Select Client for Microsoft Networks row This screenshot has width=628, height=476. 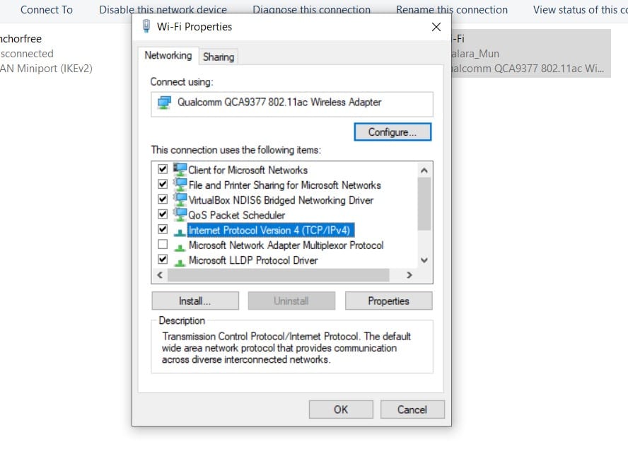248,170
